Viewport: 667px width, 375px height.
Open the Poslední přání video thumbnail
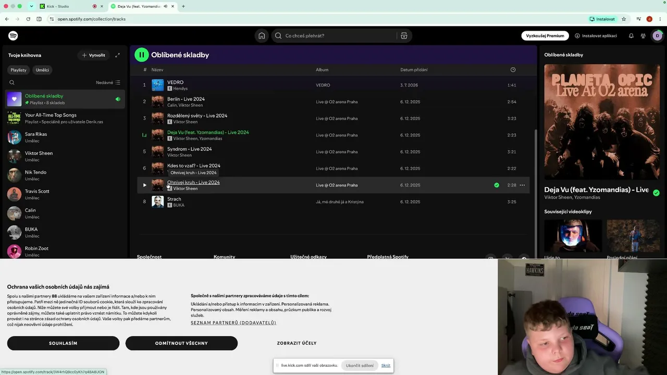point(634,235)
